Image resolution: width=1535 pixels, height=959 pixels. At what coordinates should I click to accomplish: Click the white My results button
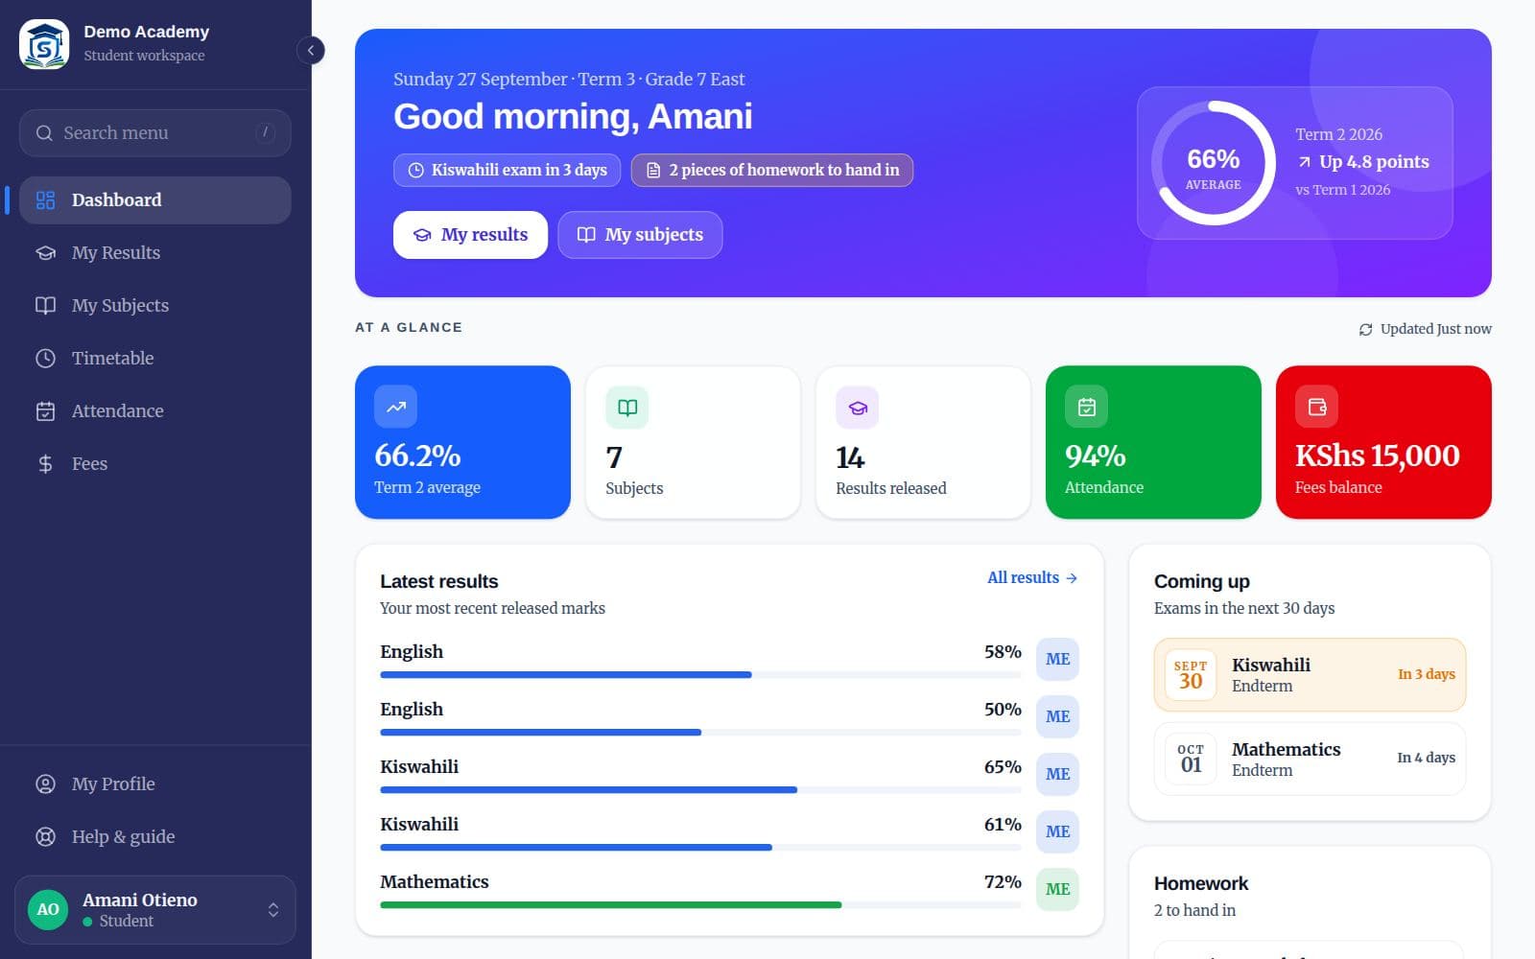coord(470,235)
